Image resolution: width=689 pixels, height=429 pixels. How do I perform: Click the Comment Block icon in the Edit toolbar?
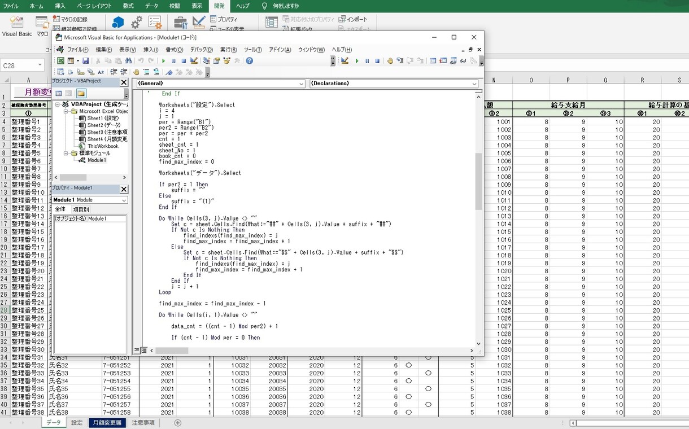click(146, 72)
